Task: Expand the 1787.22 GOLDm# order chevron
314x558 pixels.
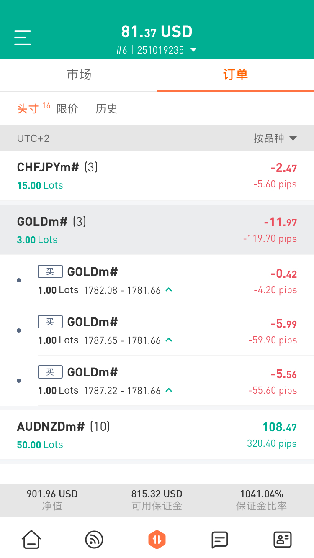Action: coord(169,390)
